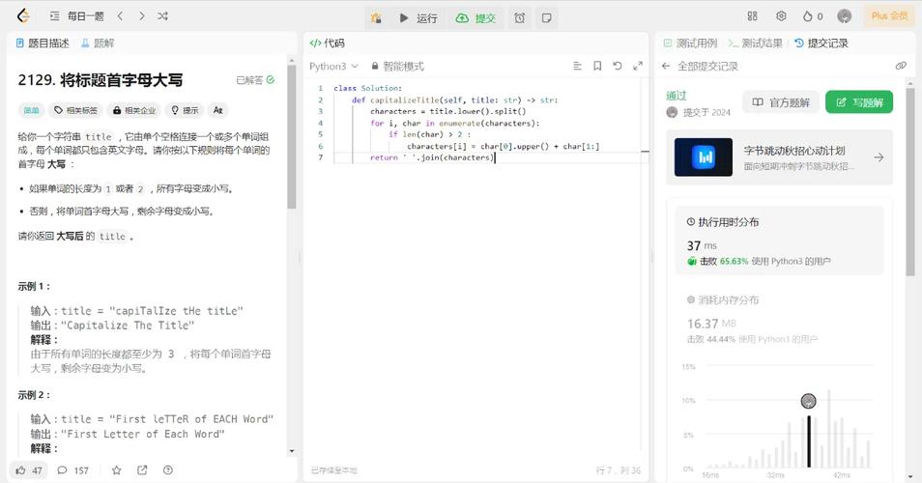Open the notes sticky icon

(x=546, y=18)
